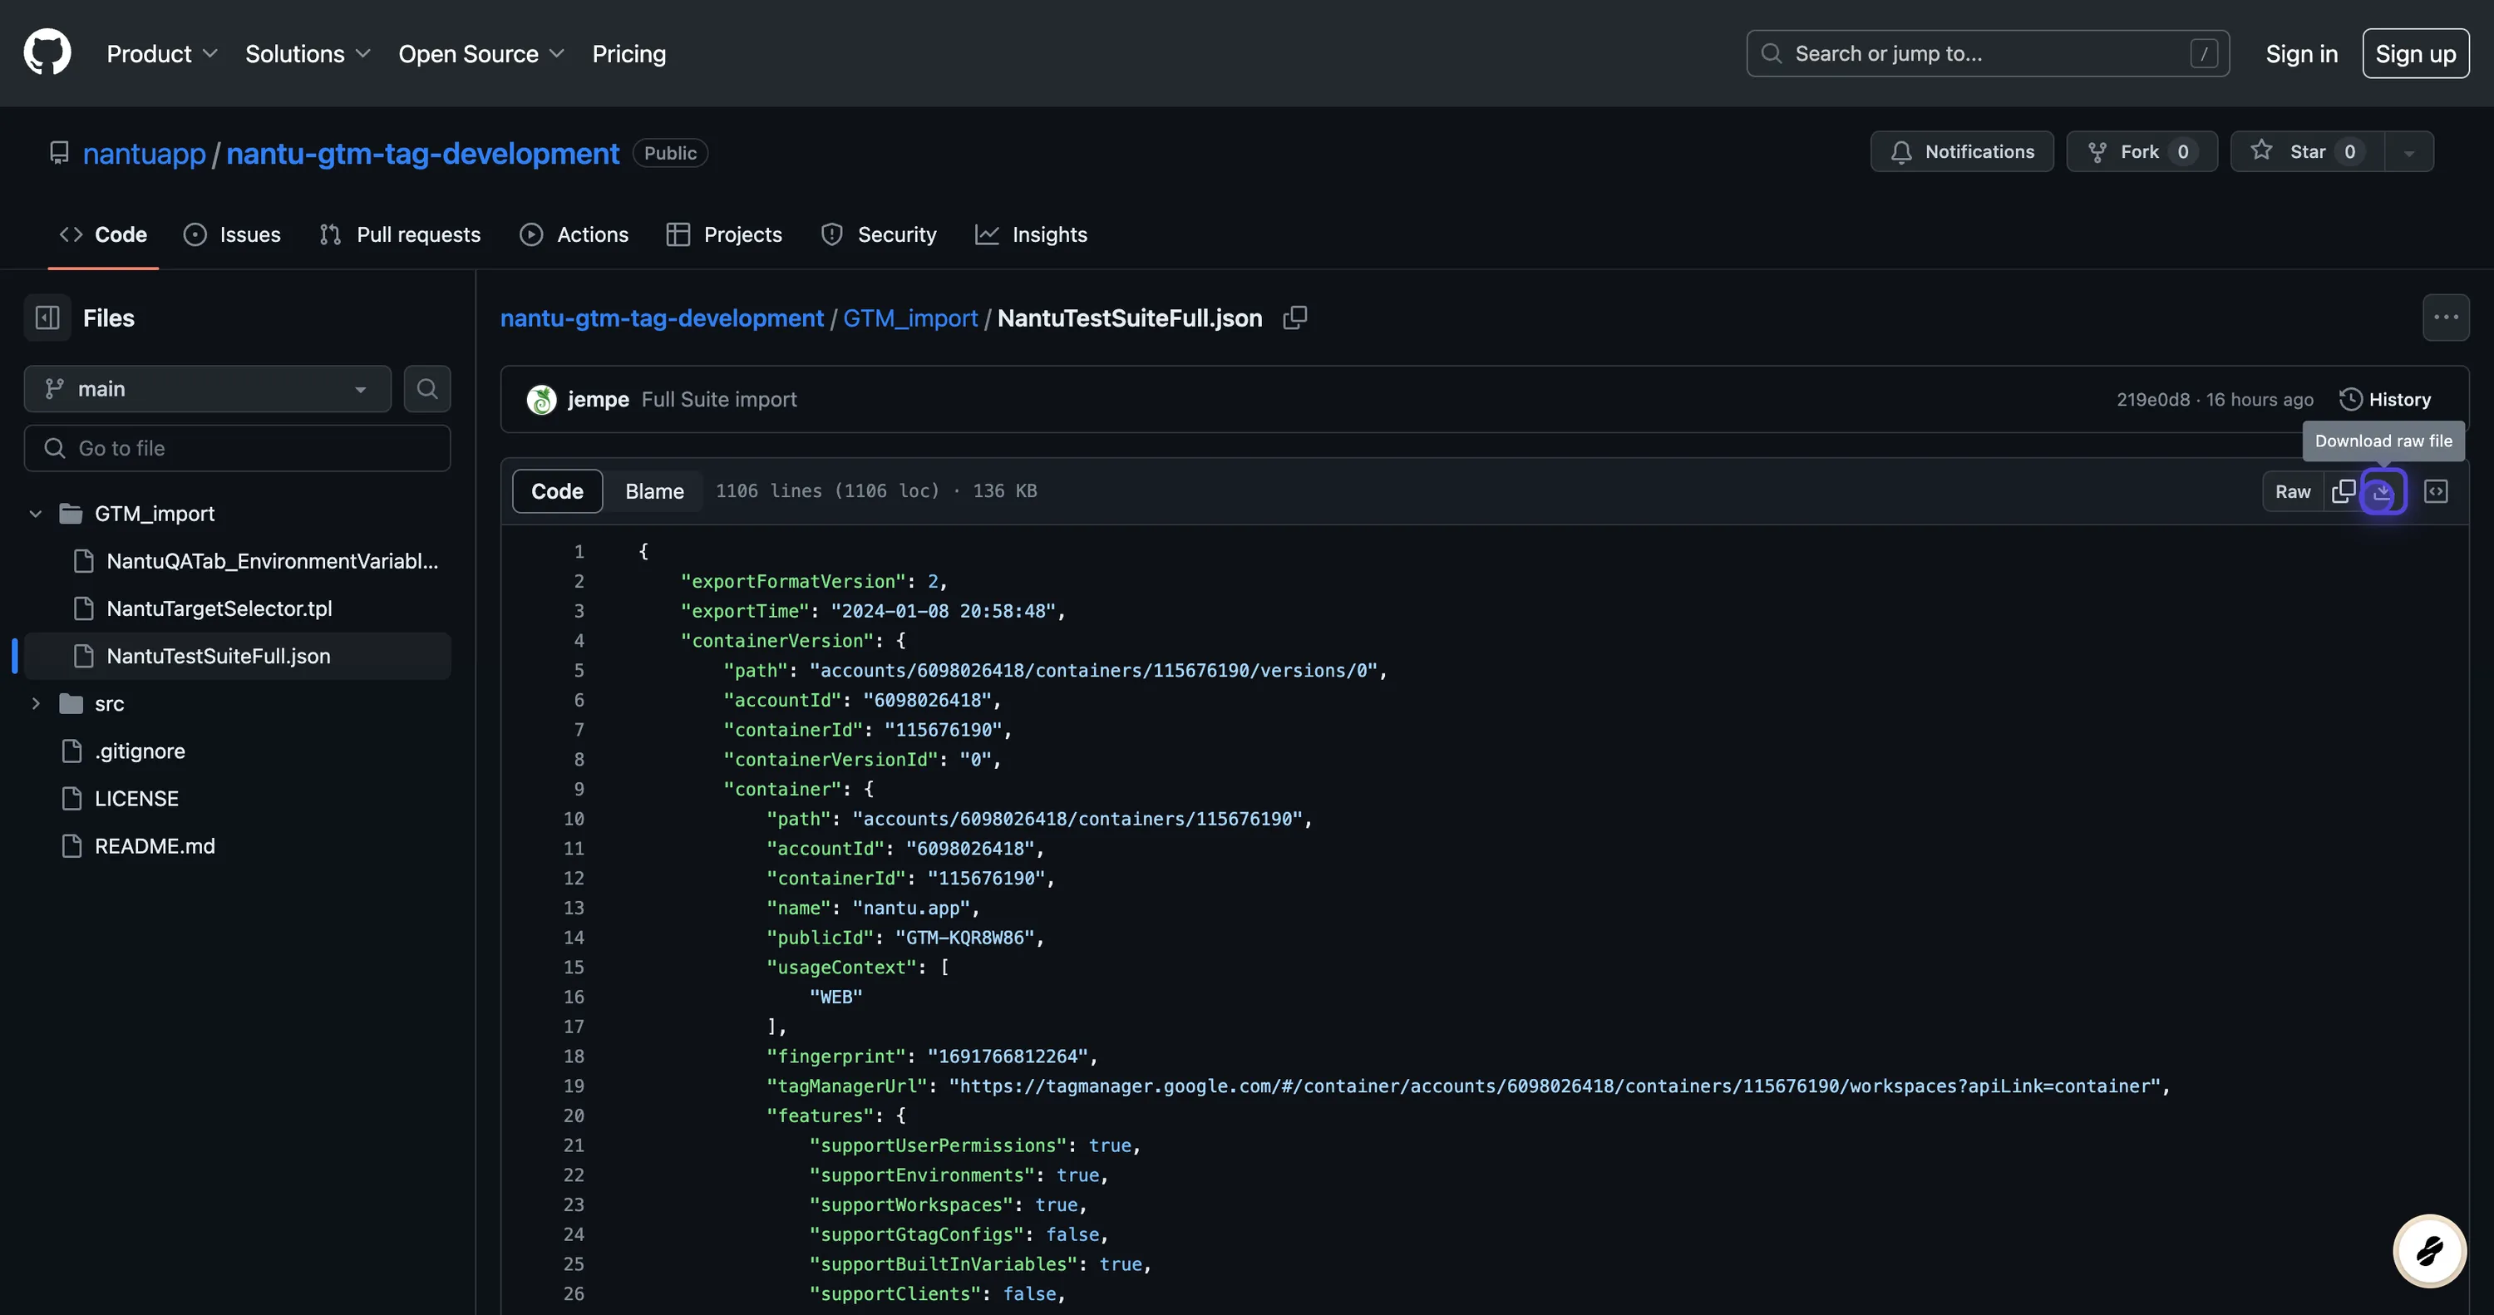Download the raw file
The width and height of the screenshot is (2494, 1315).
tap(2383, 491)
